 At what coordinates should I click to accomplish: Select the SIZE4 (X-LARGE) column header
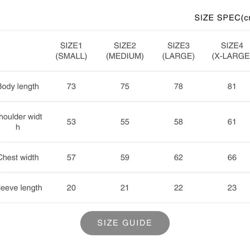tap(231, 51)
